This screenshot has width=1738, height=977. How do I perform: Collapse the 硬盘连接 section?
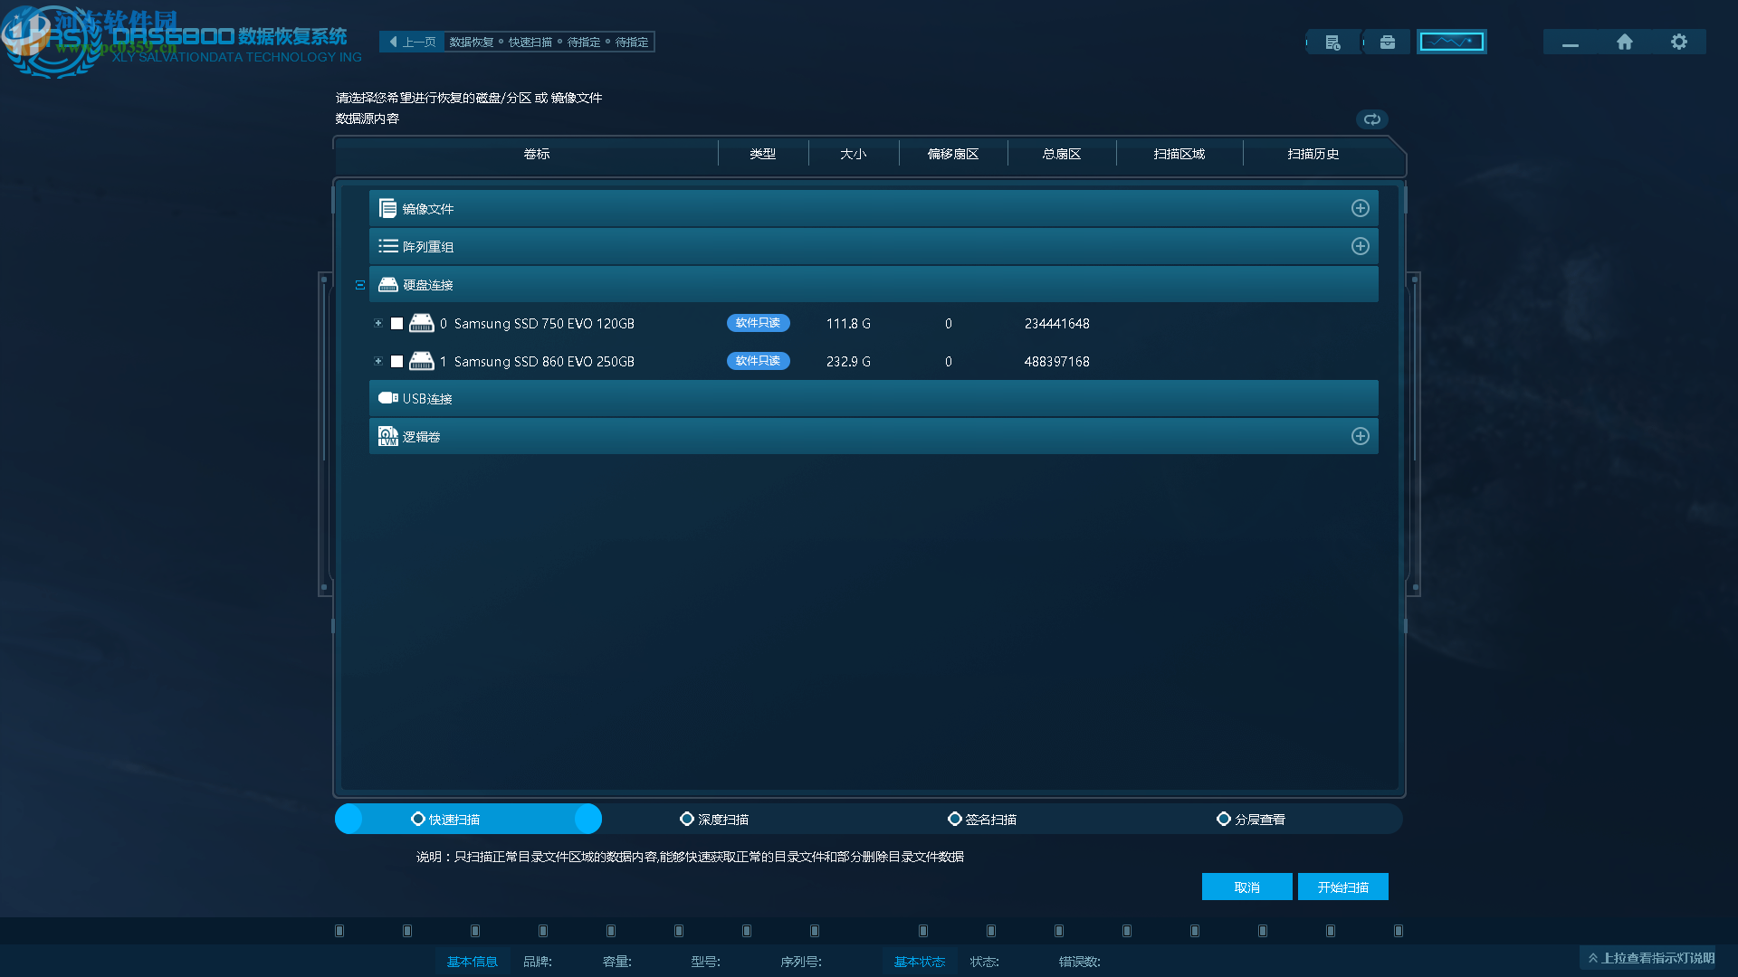click(x=360, y=285)
